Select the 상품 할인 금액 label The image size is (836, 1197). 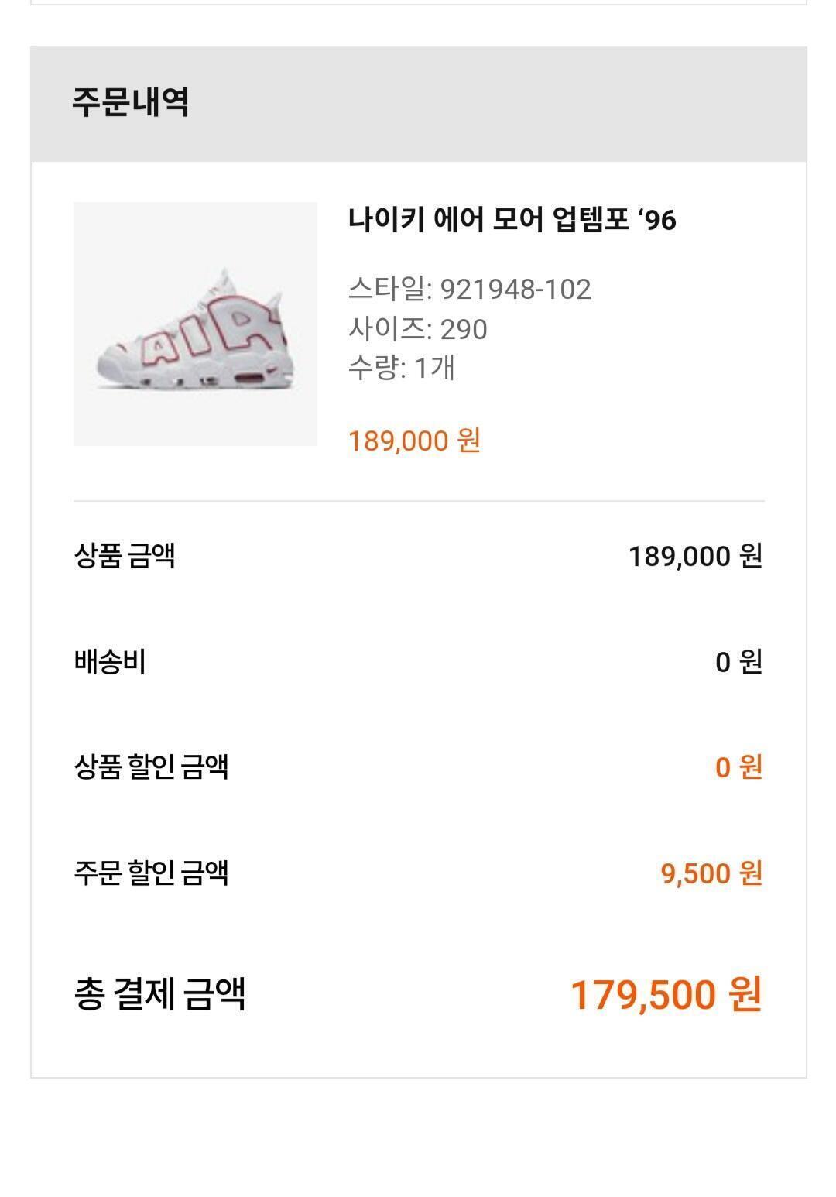coord(151,767)
